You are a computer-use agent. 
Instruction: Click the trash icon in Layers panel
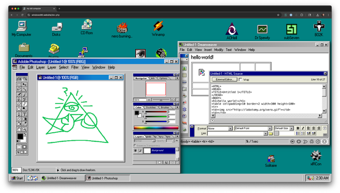pyautogui.click(x=172, y=162)
